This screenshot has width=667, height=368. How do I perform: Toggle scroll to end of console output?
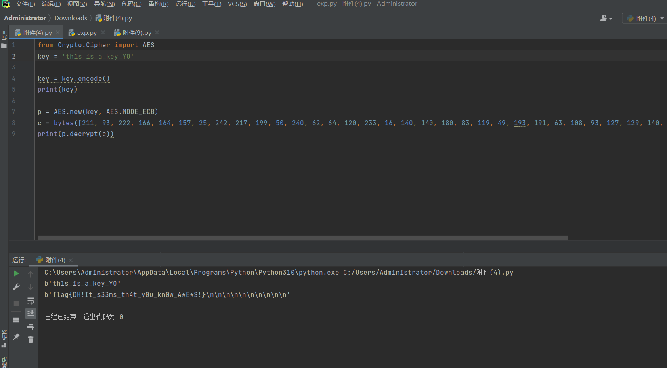point(31,313)
